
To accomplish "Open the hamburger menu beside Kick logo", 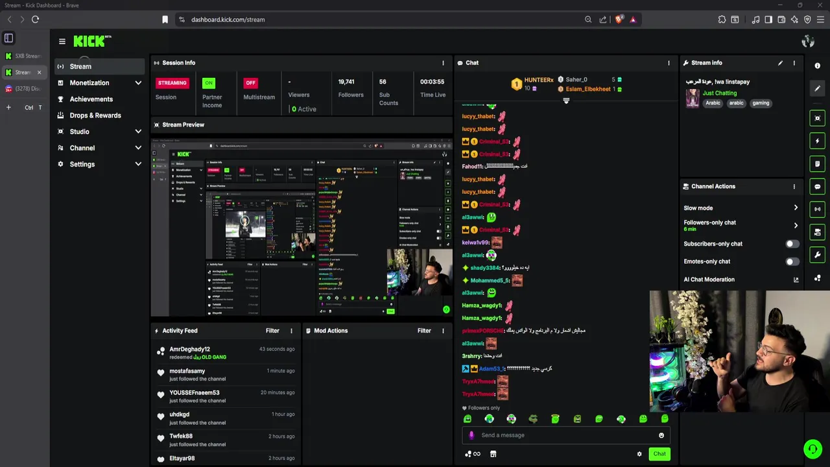I will coord(62,42).
